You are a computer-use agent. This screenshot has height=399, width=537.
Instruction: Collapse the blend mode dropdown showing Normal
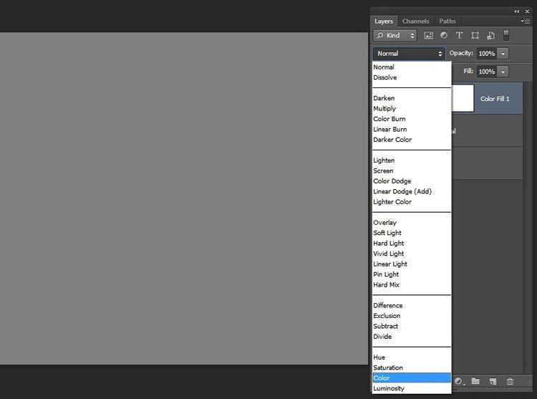409,54
